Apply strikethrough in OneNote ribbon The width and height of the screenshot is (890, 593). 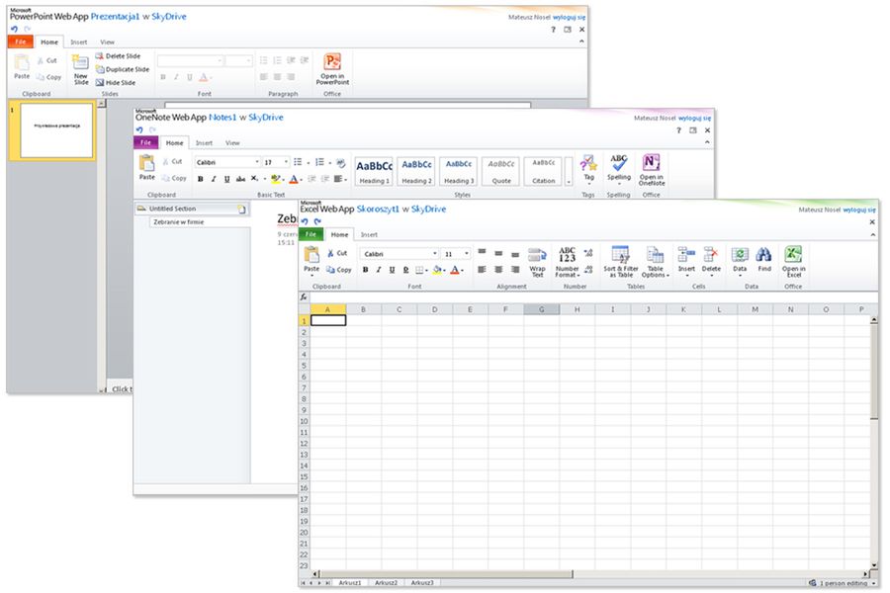point(240,179)
